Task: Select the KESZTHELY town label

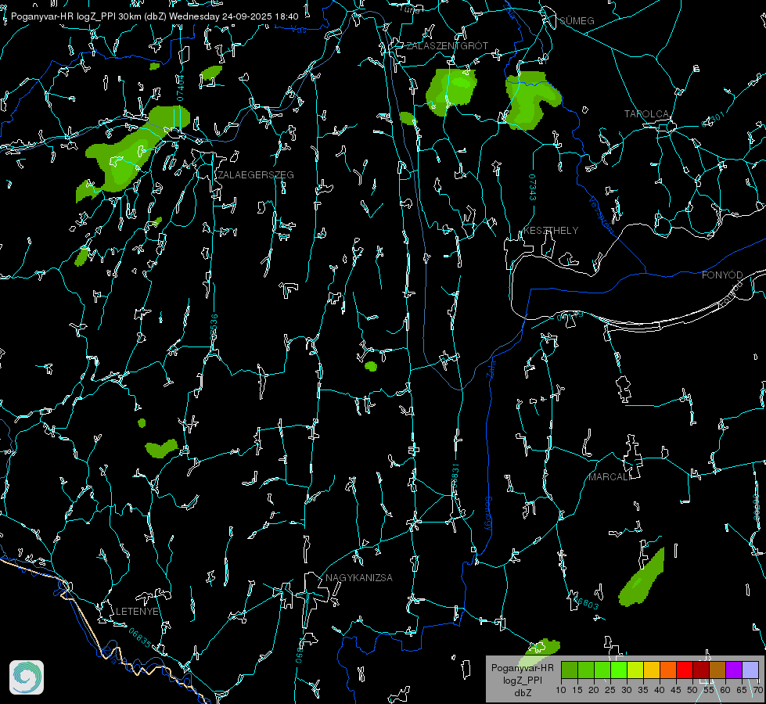Action: [x=551, y=231]
